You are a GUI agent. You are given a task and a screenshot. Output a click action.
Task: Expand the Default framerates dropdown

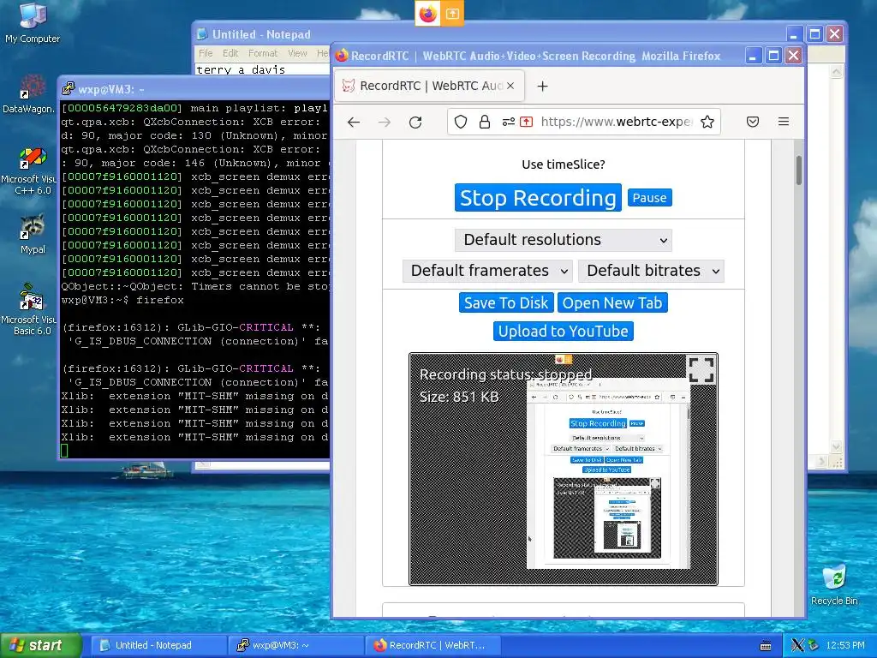[x=487, y=271]
